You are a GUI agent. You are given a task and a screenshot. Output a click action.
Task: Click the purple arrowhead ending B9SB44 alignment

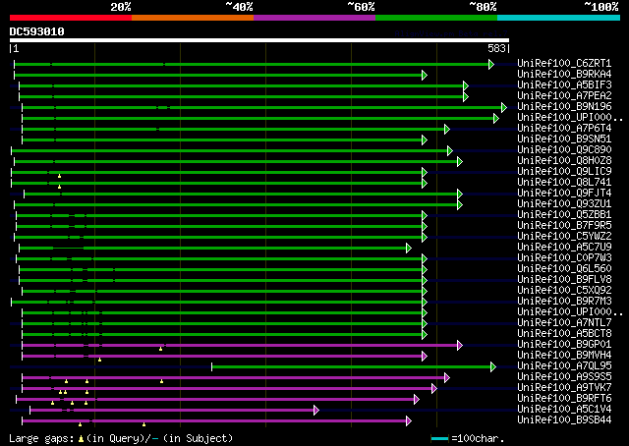point(409,421)
